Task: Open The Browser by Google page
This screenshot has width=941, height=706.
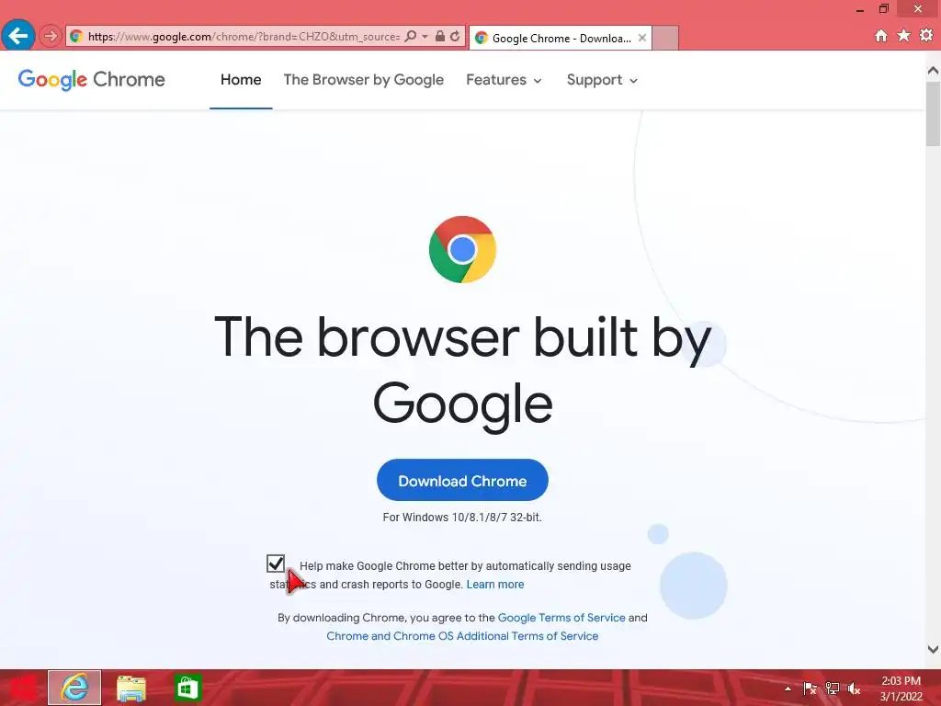Action: 364,79
